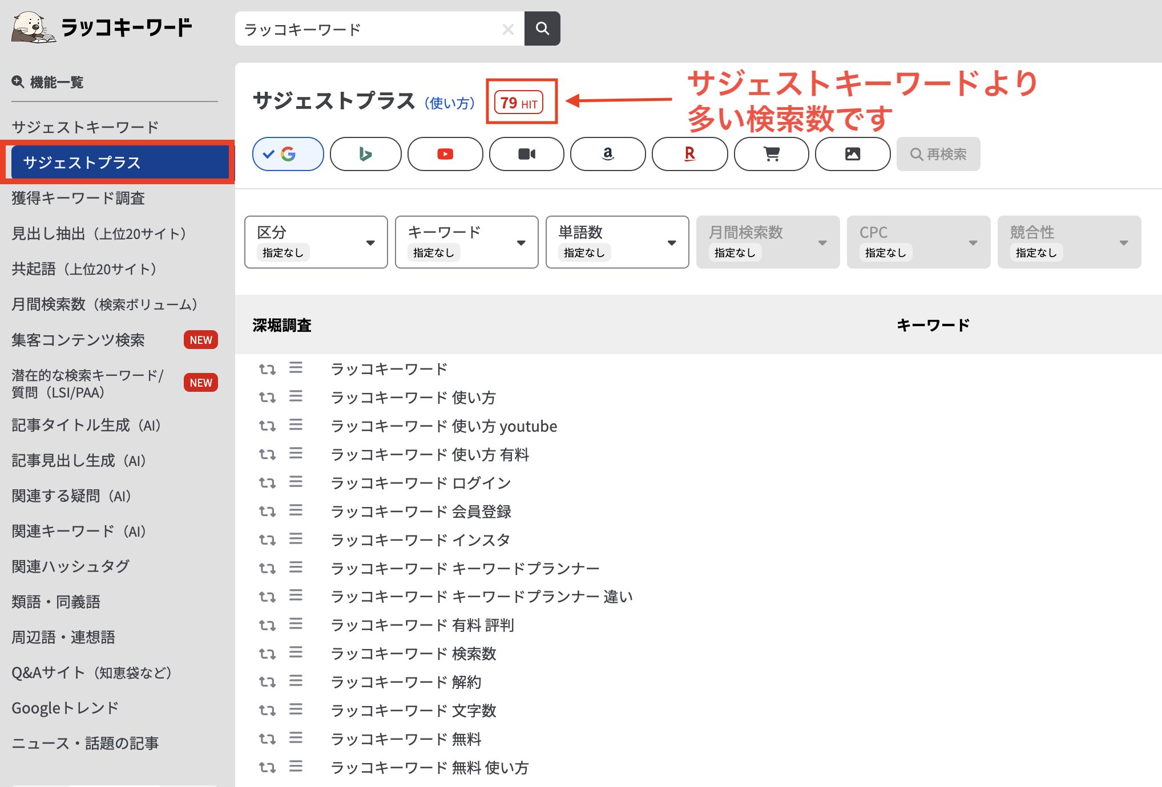Image resolution: width=1162 pixels, height=787 pixels.
Task: Toggle the YouTube search source button
Action: pyautogui.click(x=445, y=154)
